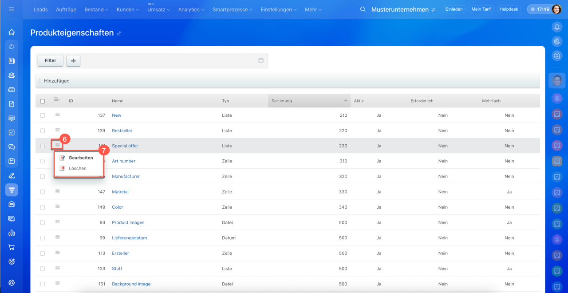Click the plus button next to Filter

coord(73,61)
